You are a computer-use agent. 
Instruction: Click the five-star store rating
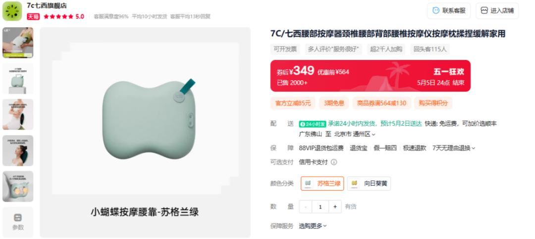coord(58,16)
